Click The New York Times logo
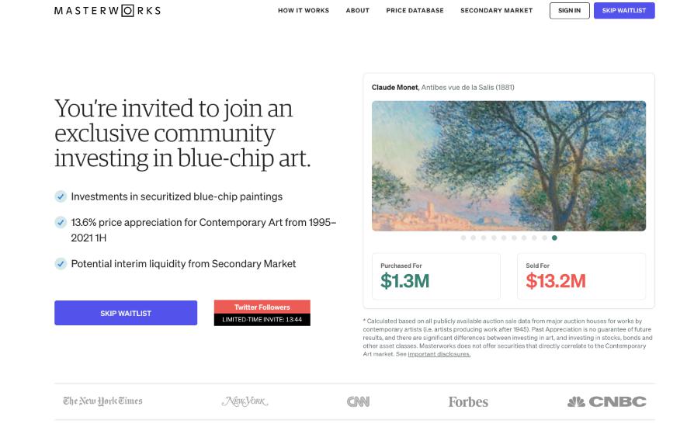 102,401
